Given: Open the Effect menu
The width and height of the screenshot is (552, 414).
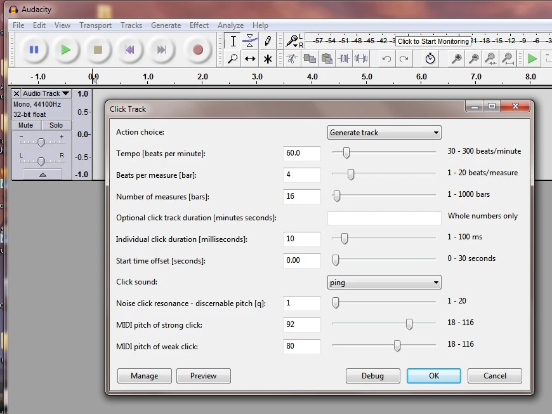Looking at the screenshot, I should (199, 25).
